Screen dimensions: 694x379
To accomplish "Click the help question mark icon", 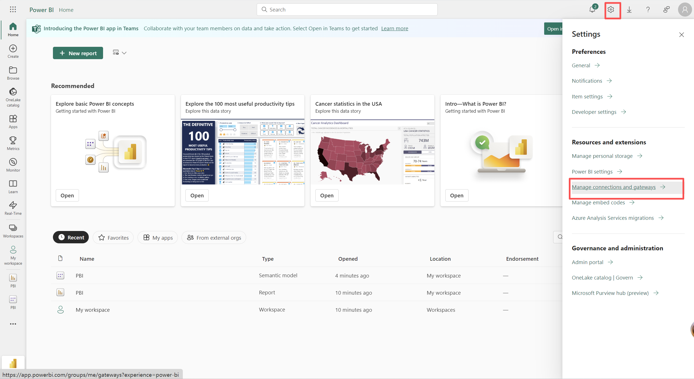I will 648,10.
